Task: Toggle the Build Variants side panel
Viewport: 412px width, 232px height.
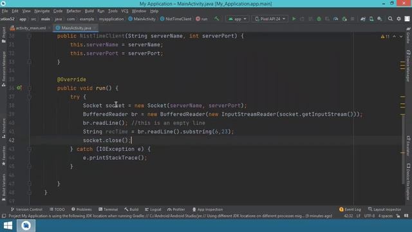Action: (x=4, y=187)
